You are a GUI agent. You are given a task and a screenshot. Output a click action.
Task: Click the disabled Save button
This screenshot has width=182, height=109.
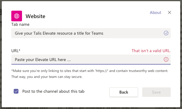pos(156,92)
